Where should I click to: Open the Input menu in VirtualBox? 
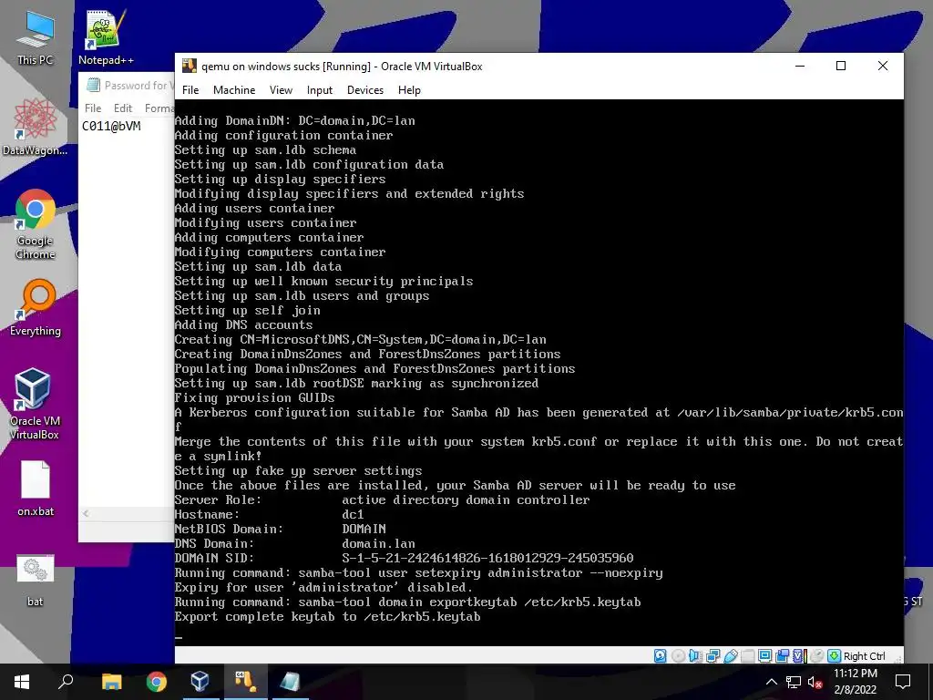pos(320,90)
